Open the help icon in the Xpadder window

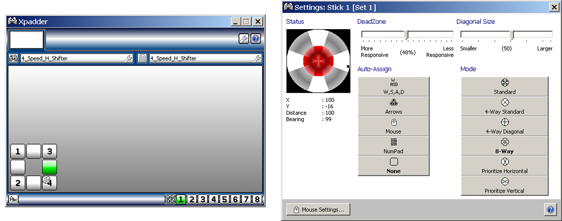(256, 38)
